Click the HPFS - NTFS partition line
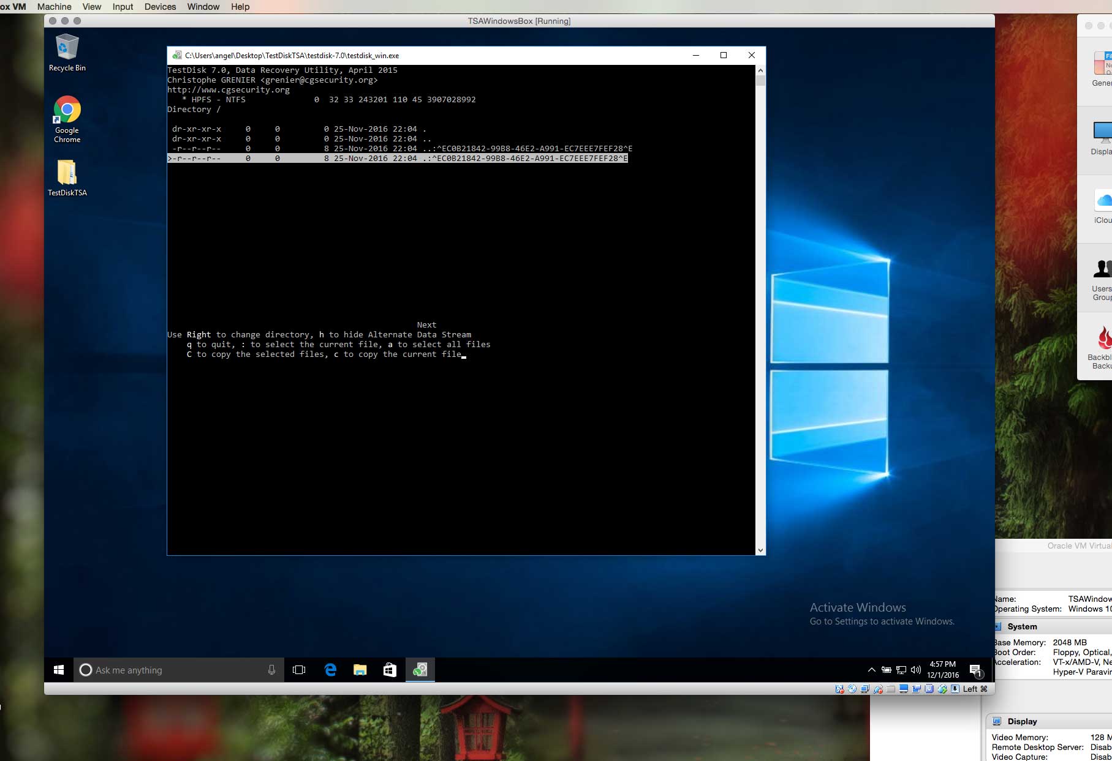1112x761 pixels. [328, 99]
